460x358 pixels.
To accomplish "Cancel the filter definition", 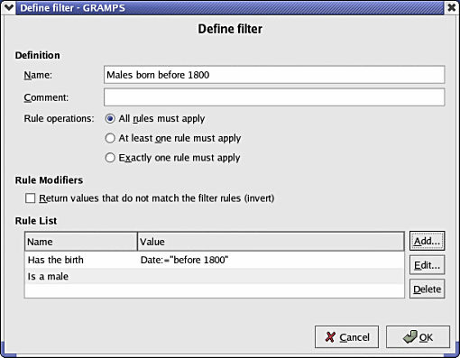I will tap(346, 337).
